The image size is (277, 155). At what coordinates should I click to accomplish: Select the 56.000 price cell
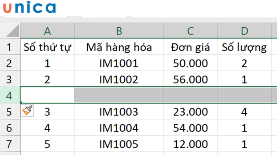(x=190, y=79)
